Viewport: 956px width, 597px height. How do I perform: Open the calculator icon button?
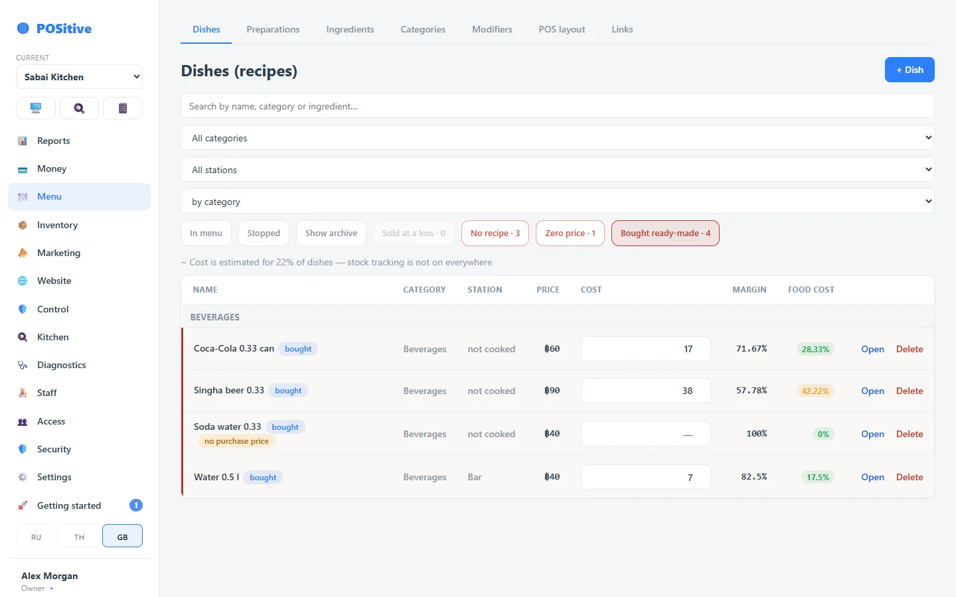123,108
